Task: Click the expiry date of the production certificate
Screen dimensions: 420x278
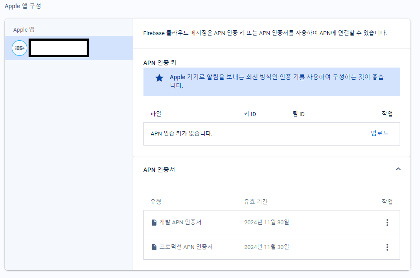Action: click(x=267, y=247)
